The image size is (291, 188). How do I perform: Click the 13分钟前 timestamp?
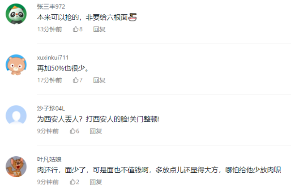(50, 29)
